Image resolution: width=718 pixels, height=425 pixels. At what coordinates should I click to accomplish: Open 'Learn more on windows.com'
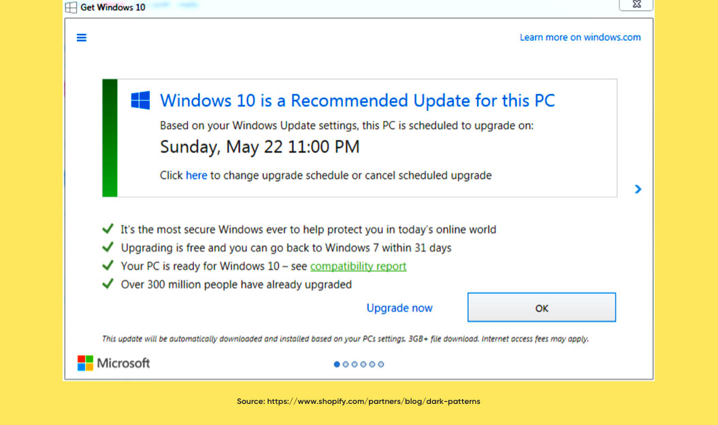coord(580,37)
